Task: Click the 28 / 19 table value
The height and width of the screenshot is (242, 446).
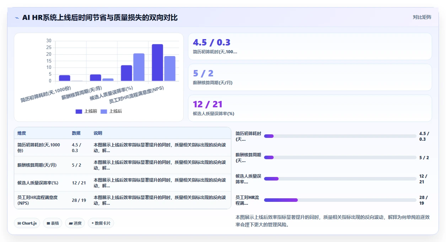Action: tap(79, 200)
